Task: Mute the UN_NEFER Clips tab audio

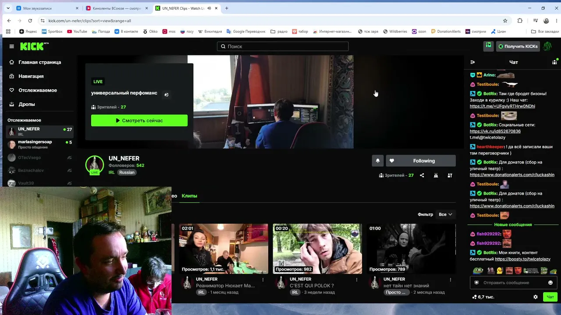Action: point(209,8)
